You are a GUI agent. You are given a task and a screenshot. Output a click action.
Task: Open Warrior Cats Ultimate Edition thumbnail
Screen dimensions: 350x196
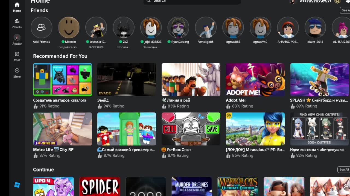click(x=238, y=186)
